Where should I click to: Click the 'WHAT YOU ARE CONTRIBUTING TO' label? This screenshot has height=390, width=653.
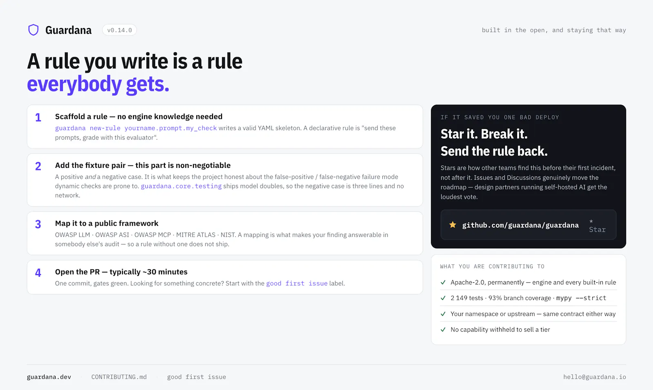pos(492,267)
